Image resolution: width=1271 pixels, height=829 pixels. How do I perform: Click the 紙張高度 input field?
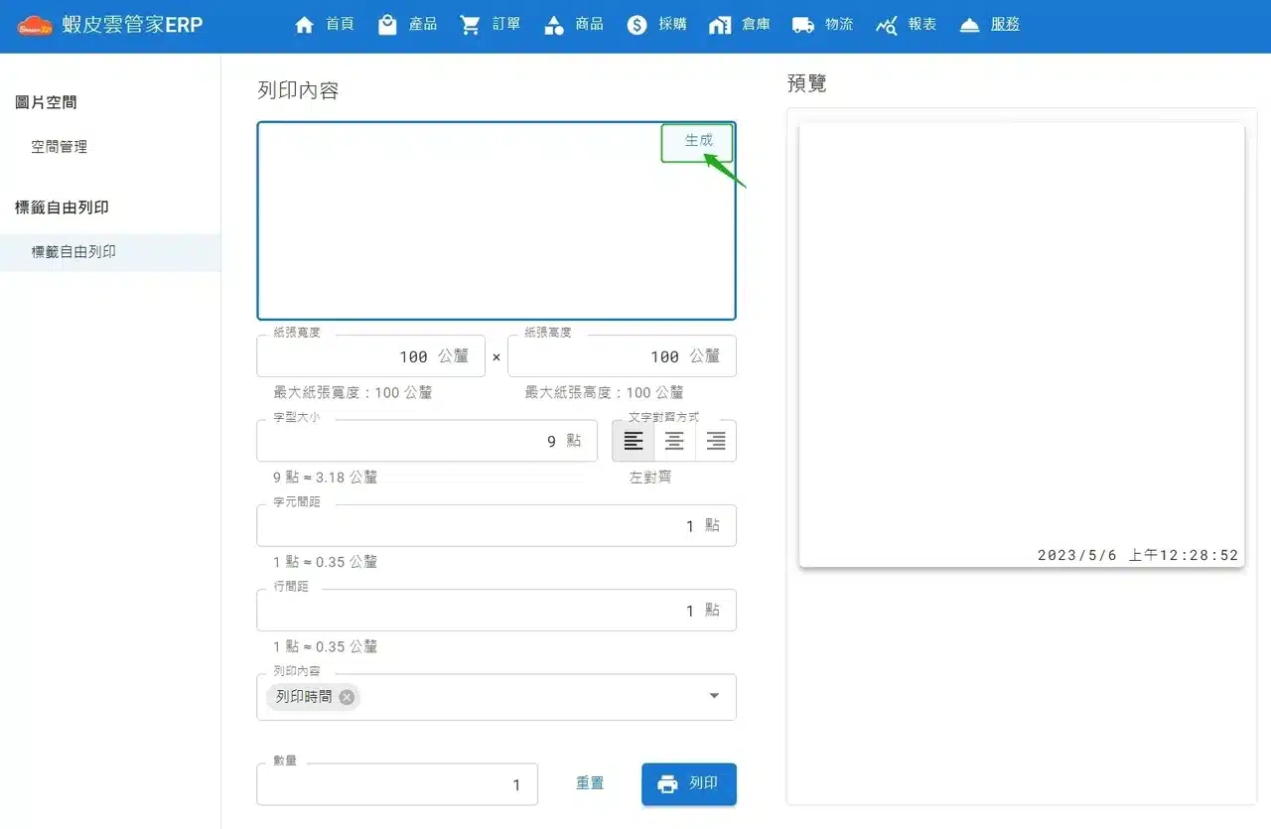point(622,356)
